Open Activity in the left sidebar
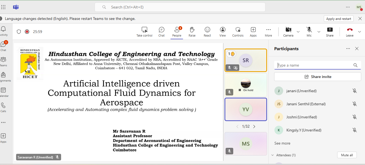 pyautogui.click(x=4, y=31)
